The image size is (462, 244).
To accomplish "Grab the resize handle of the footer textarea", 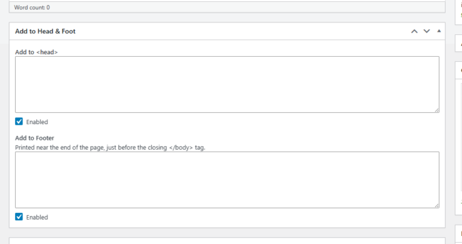I will pos(437,206).
